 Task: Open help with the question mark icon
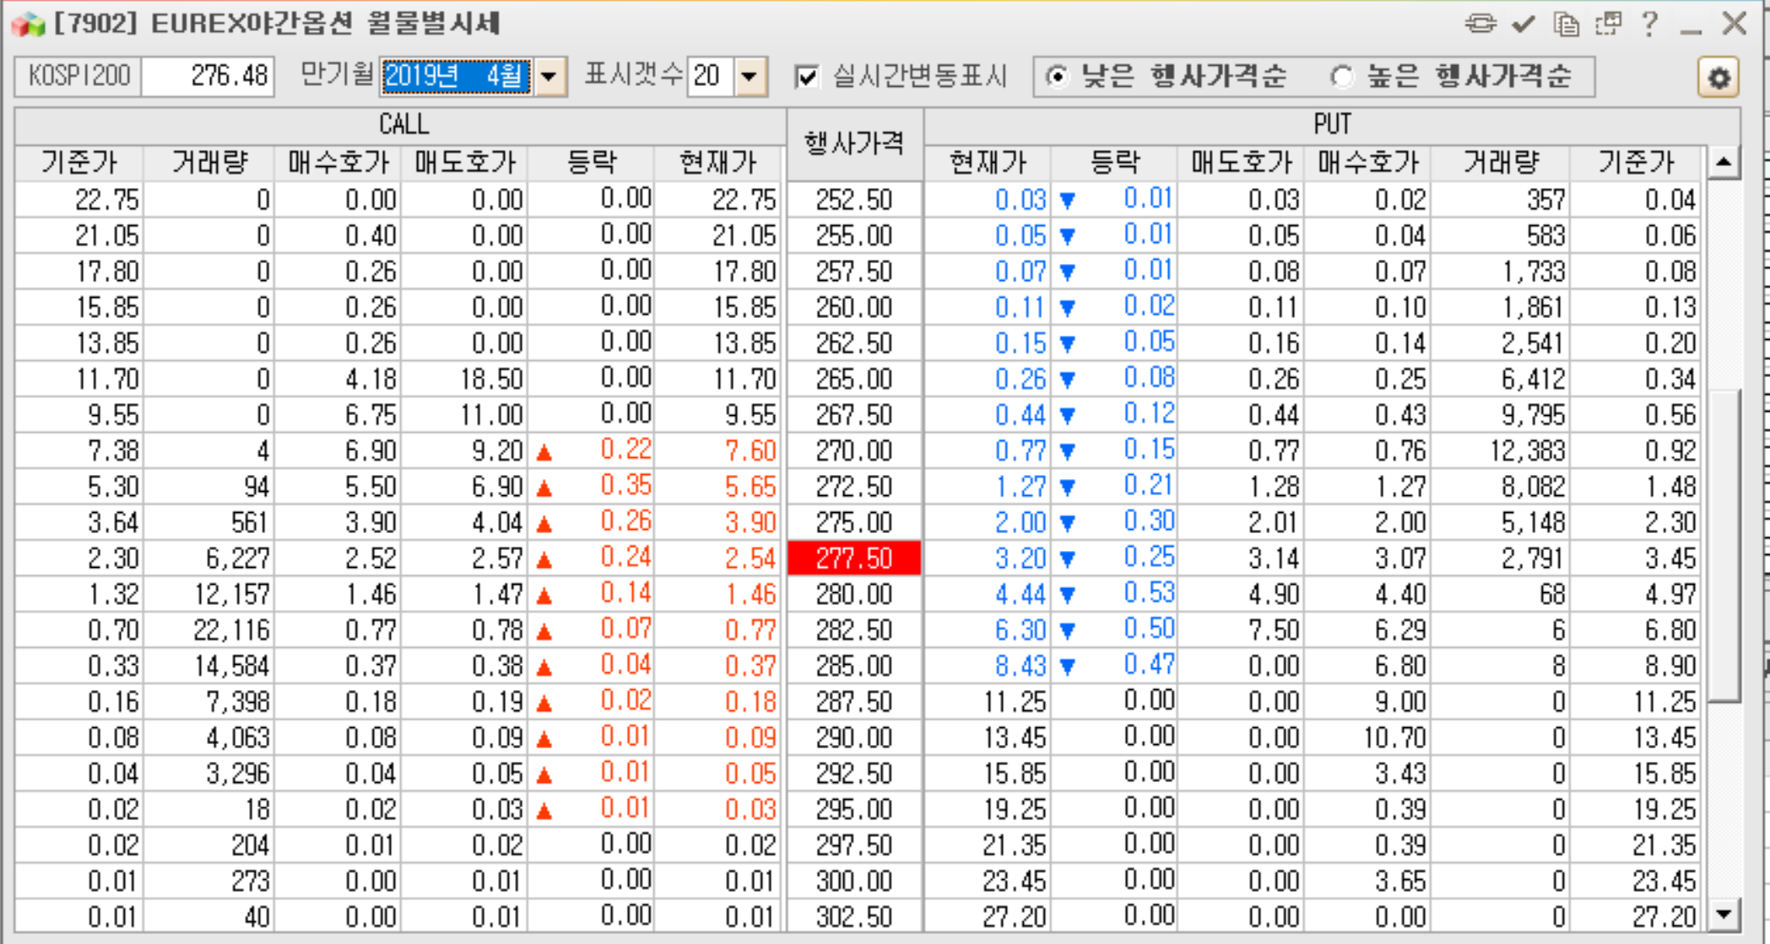1649,23
